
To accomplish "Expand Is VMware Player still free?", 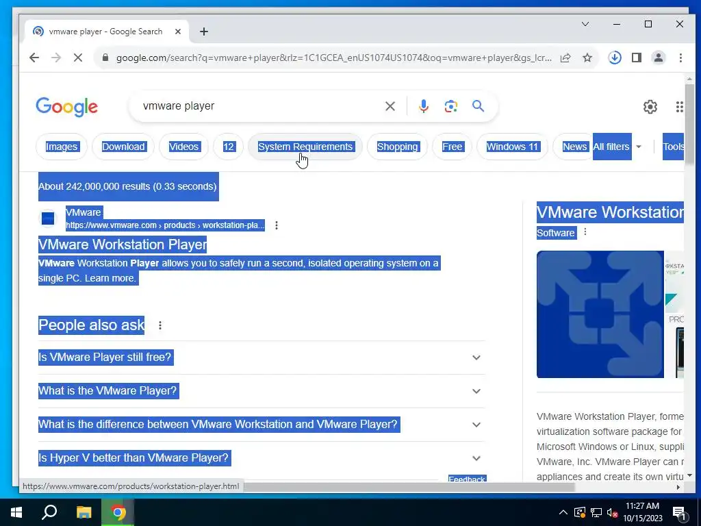I will pos(262,358).
